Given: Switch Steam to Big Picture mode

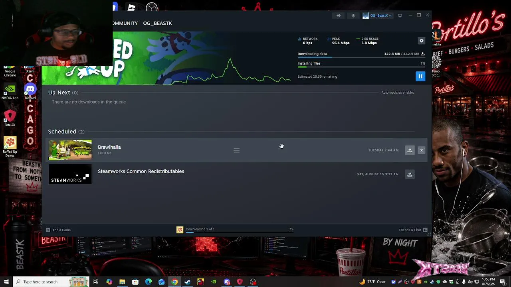Looking at the screenshot, I should 400,16.
